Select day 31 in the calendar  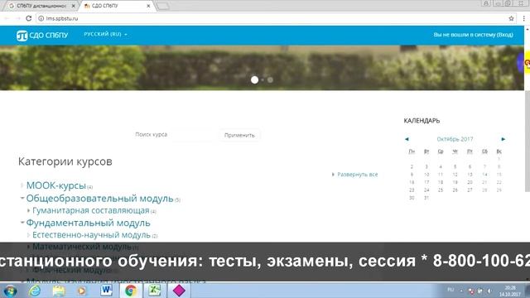tap(426, 198)
